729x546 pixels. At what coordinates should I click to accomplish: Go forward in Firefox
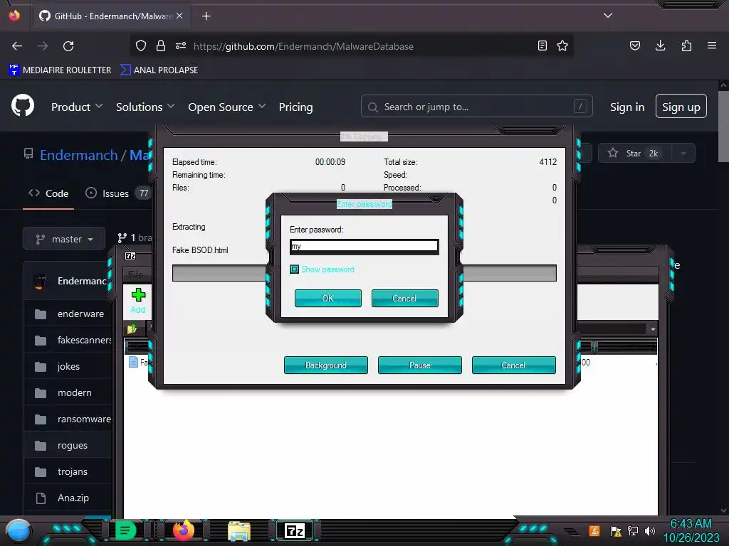point(43,46)
